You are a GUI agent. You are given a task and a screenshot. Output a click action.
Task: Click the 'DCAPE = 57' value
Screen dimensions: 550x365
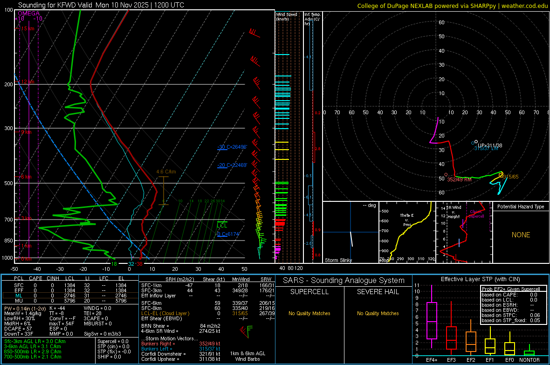pos(18,329)
